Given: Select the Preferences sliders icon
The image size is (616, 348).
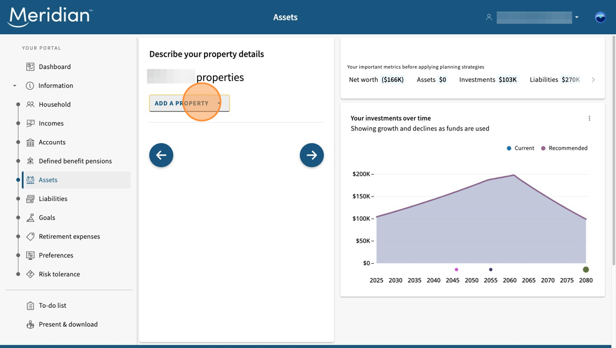Looking at the screenshot, I should 30,255.
